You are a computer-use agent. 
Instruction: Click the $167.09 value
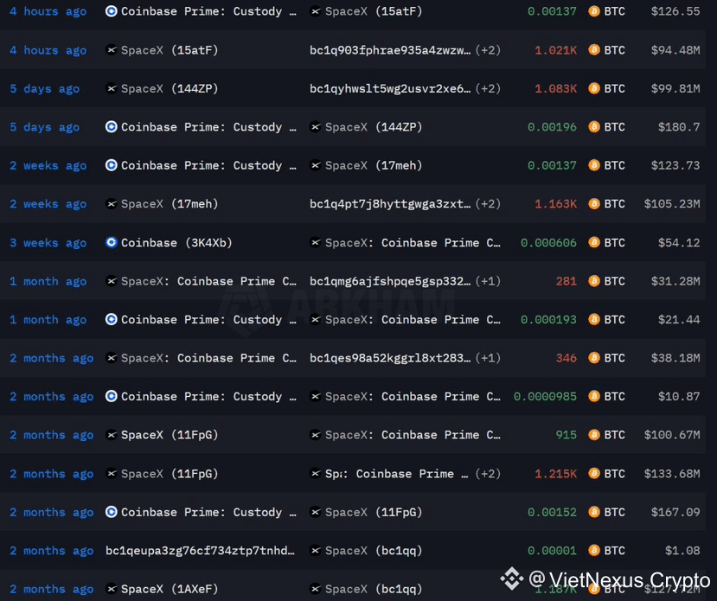pyautogui.click(x=675, y=512)
